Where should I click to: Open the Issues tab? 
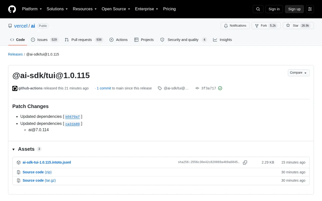coord(45,40)
